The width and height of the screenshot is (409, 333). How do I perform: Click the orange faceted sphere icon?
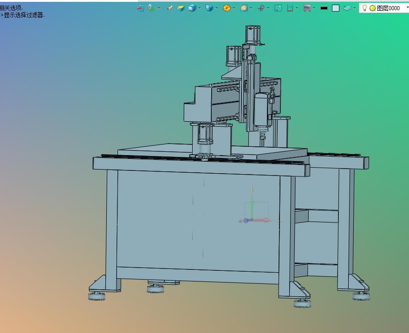[227, 8]
